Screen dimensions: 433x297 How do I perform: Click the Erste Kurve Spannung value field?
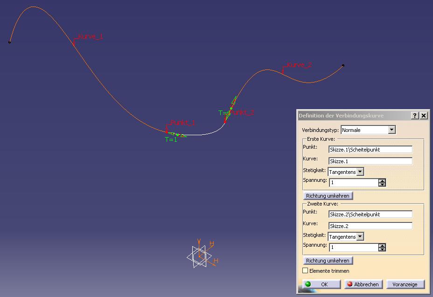[354, 182]
